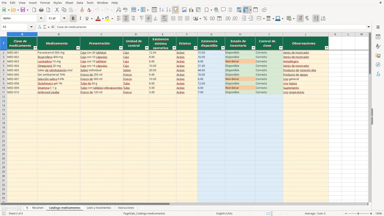Click the Add Decimal Place icon

[x=228, y=19]
